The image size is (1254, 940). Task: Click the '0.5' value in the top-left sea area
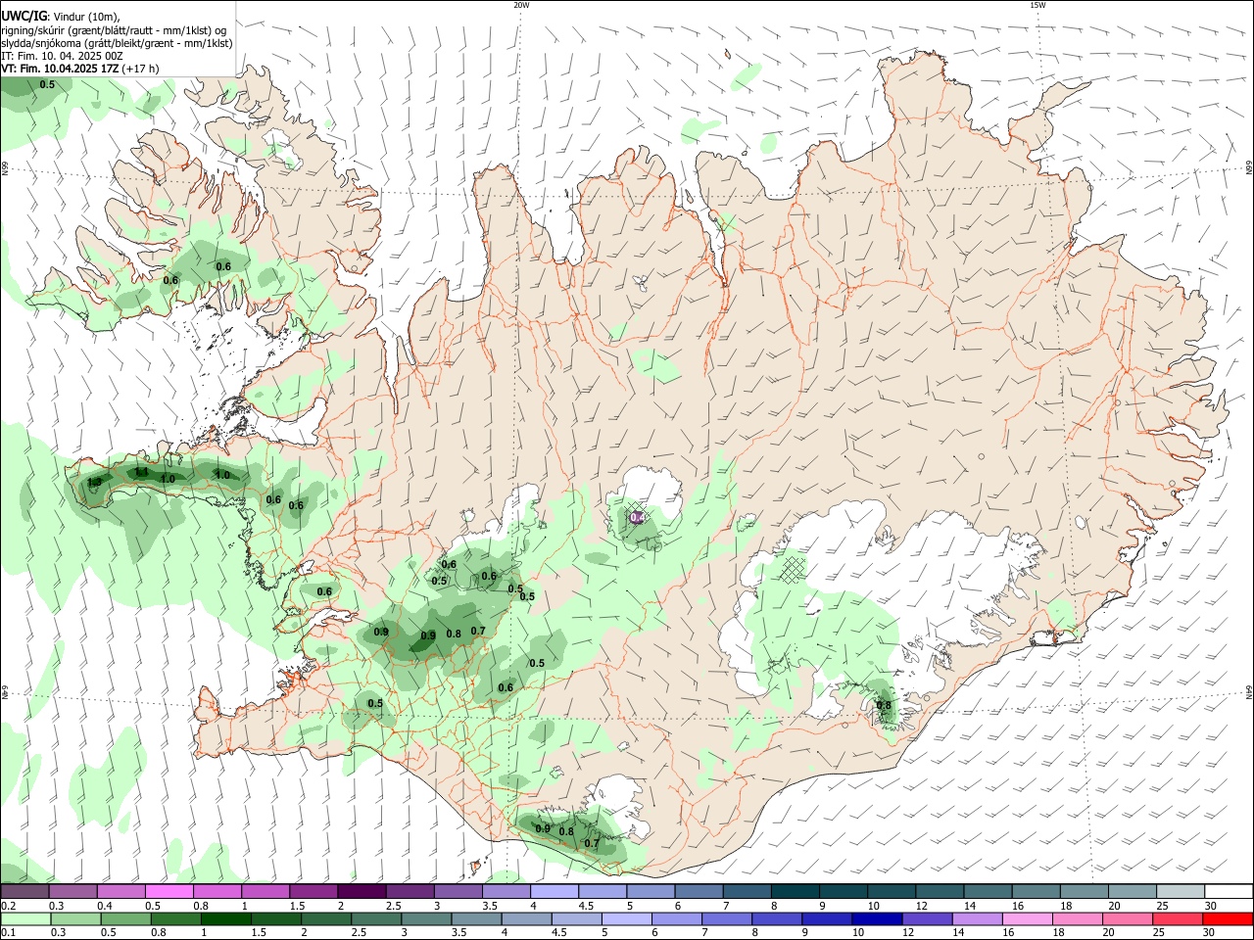47,85
